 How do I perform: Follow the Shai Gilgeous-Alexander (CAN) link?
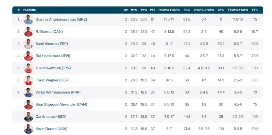[61, 104]
